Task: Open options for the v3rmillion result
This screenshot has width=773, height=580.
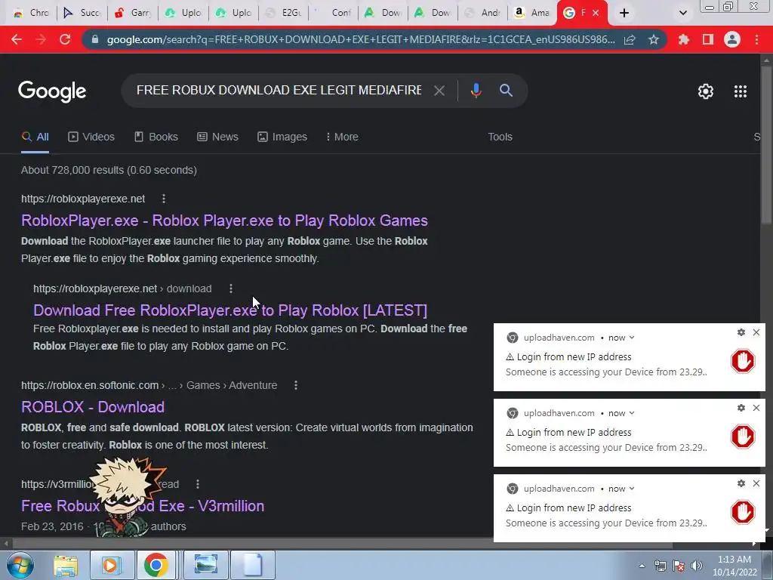Action: 198,484
